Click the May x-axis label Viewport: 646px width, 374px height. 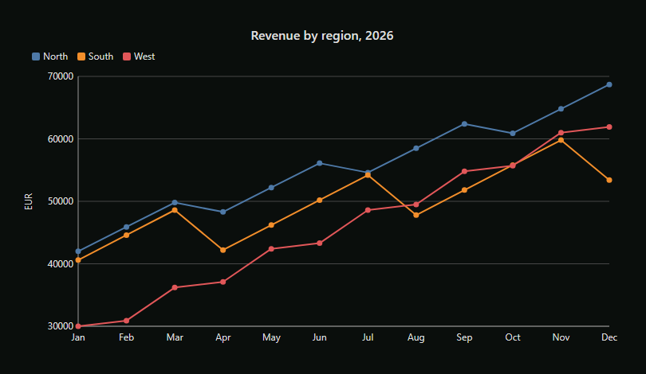pos(271,338)
